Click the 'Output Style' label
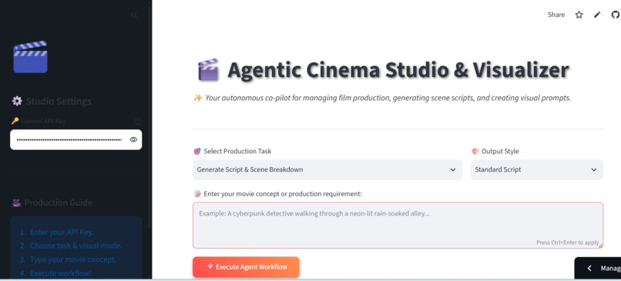The image size is (621, 281). [x=500, y=151]
